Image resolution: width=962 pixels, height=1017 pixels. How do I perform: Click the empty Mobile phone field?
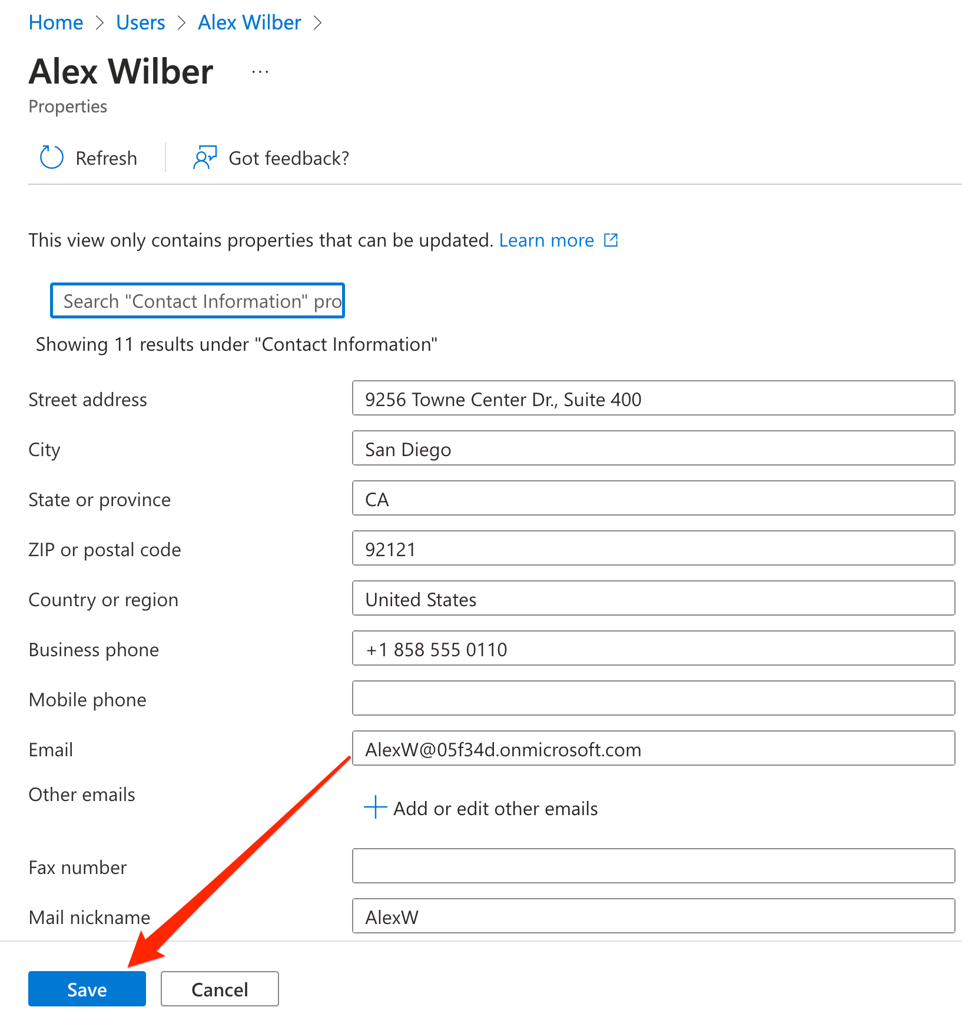point(653,699)
